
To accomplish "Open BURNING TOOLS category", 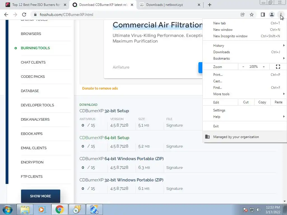I will 35,48.
